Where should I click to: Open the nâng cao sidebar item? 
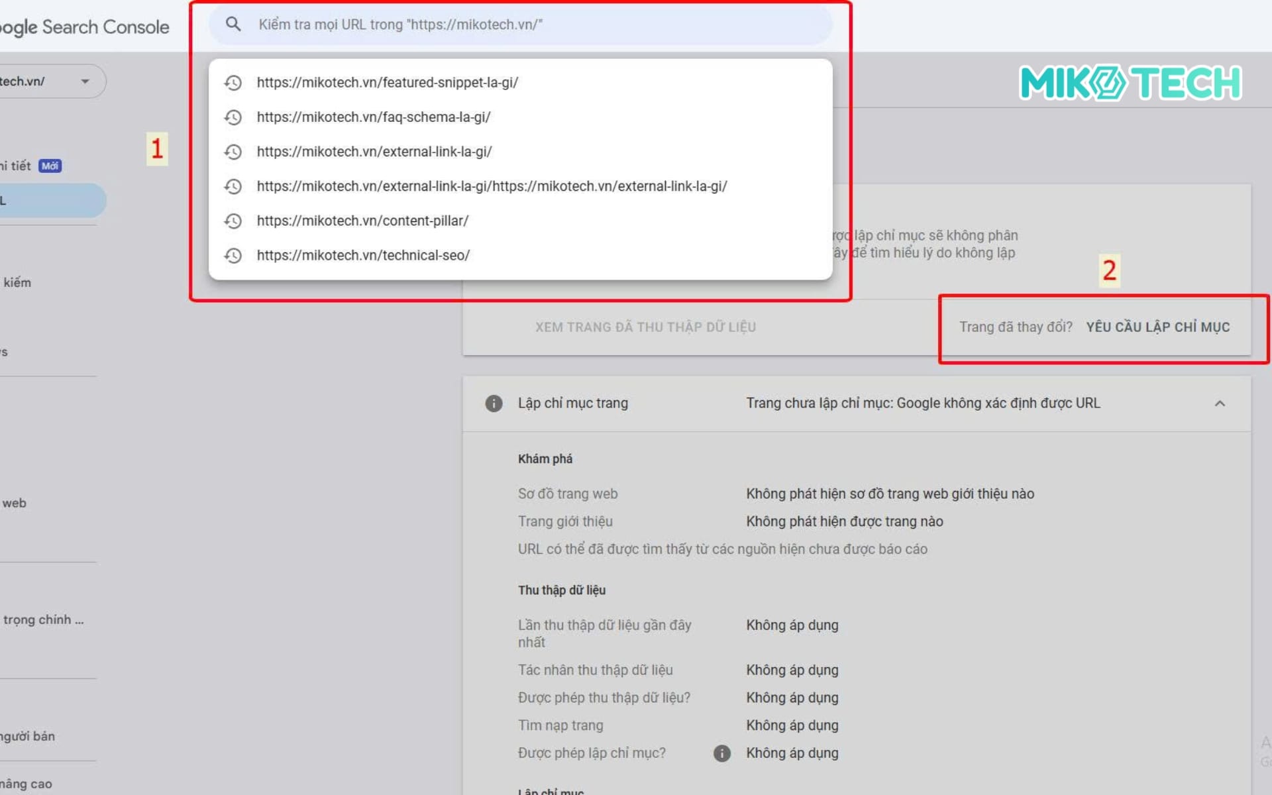click(26, 782)
